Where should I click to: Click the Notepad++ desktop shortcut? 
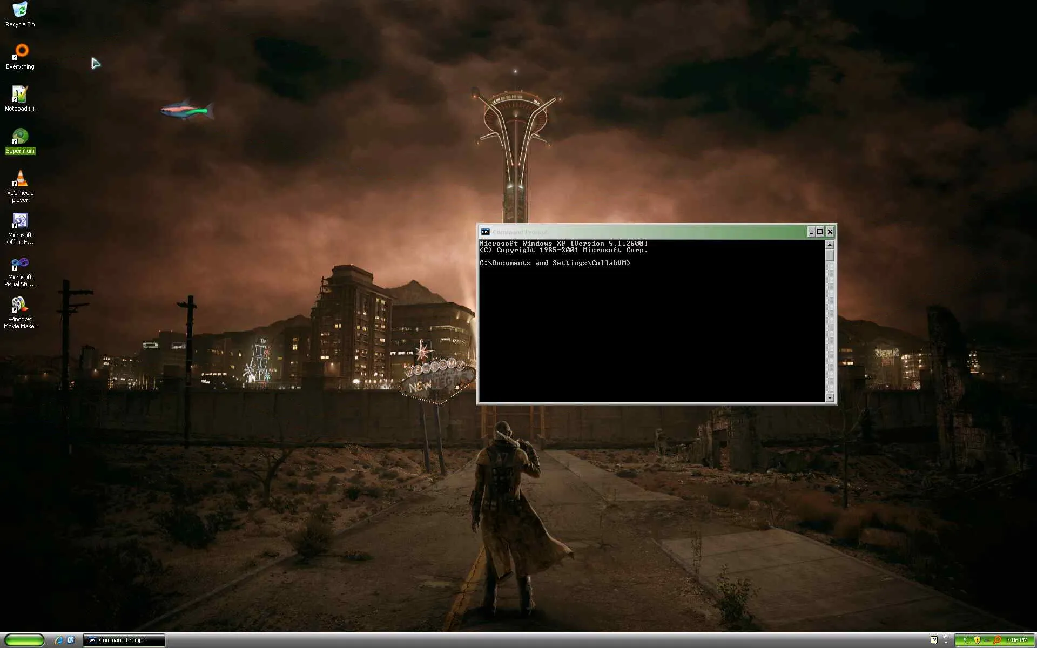tap(20, 94)
